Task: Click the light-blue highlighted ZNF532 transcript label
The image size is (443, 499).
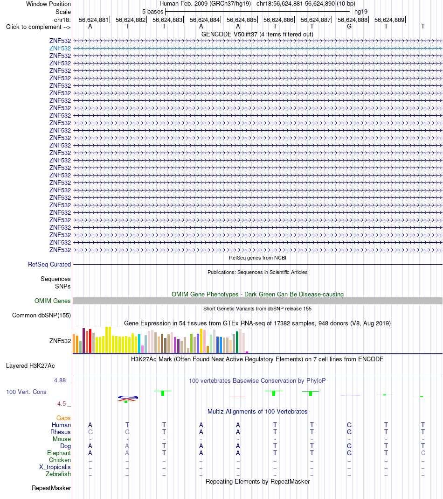Action: pos(60,49)
